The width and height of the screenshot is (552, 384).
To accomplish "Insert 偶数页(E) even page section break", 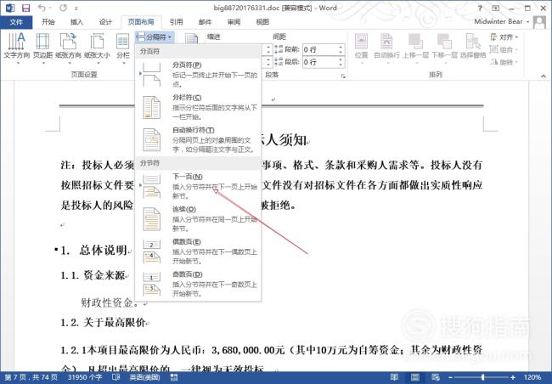I will pos(198,251).
